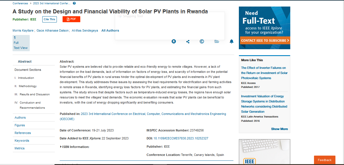The width and height of the screenshot is (344, 165).
Task: Click the share icon
Action: point(188,42)
